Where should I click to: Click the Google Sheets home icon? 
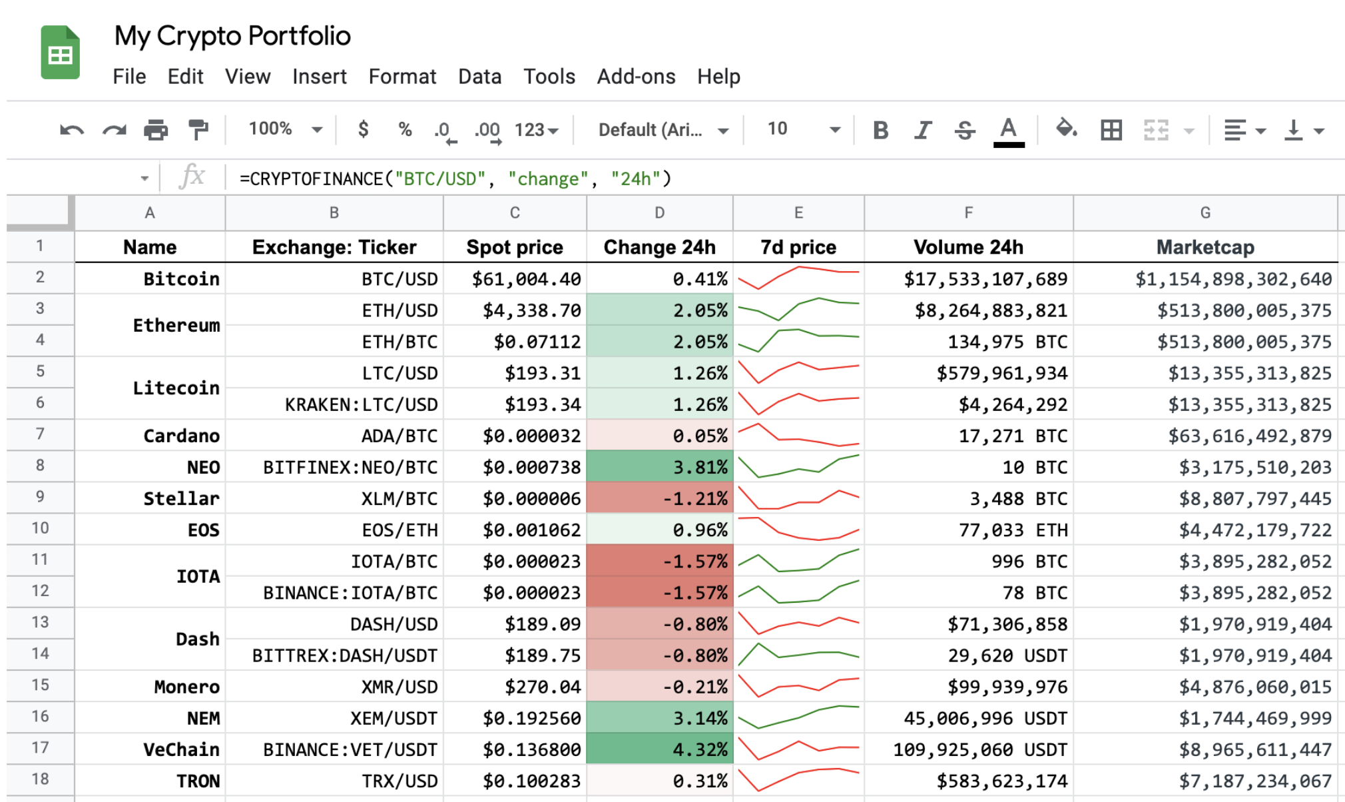click(60, 53)
